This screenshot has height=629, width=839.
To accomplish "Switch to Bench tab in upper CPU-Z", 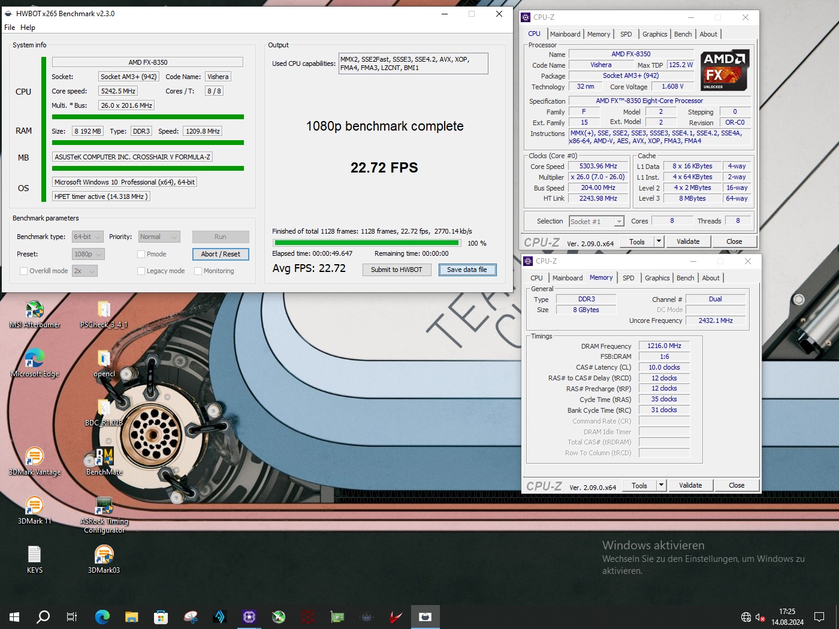I will point(683,34).
